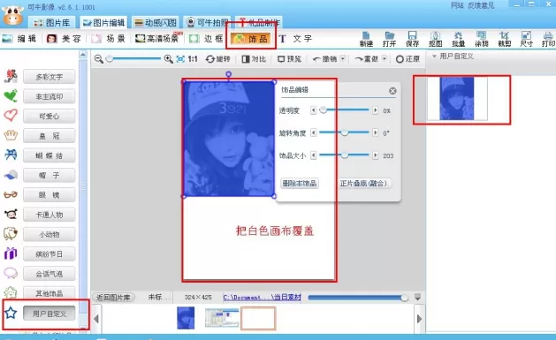Click the 旋转 rotate tool

pyautogui.click(x=217, y=59)
